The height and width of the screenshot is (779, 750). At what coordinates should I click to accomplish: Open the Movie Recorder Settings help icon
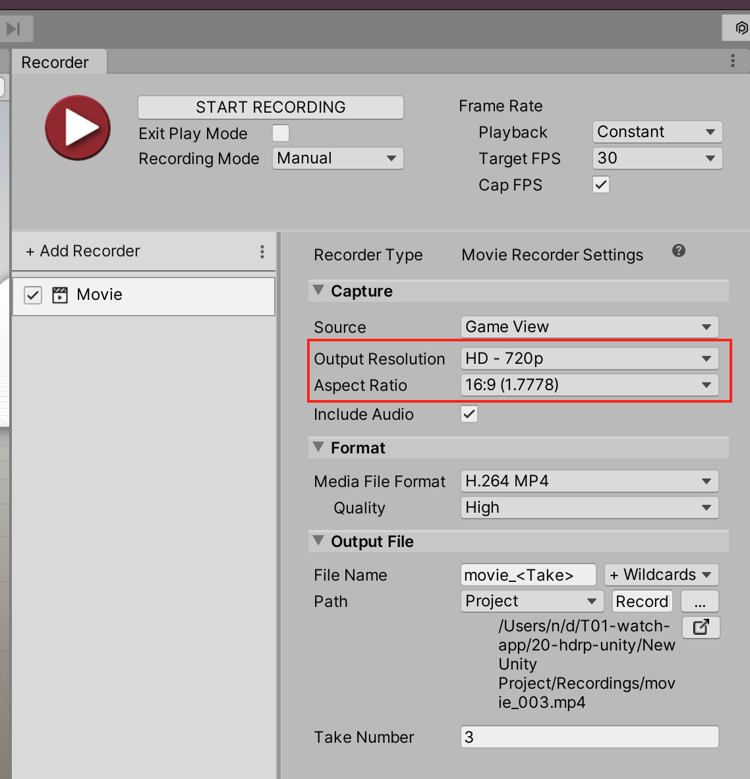click(x=678, y=251)
